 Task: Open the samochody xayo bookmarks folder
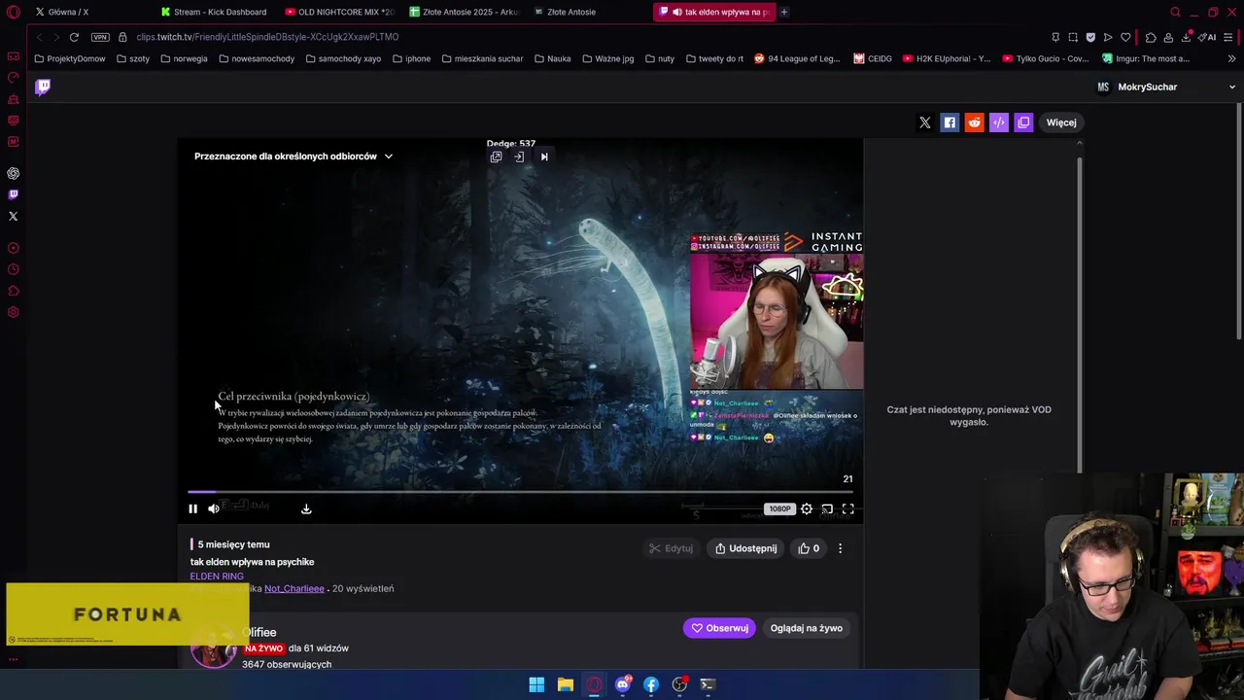tap(343, 58)
